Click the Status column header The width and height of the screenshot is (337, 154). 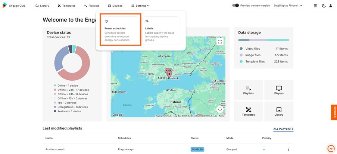[x=194, y=138]
